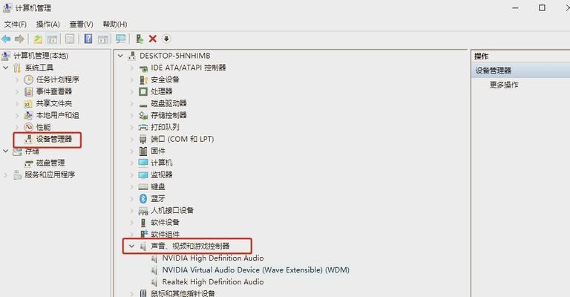Image resolution: width=570 pixels, height=297 pixels.
Task: Expand the Ports (COM and LPT) node
Action: click(x=132, y=140)
